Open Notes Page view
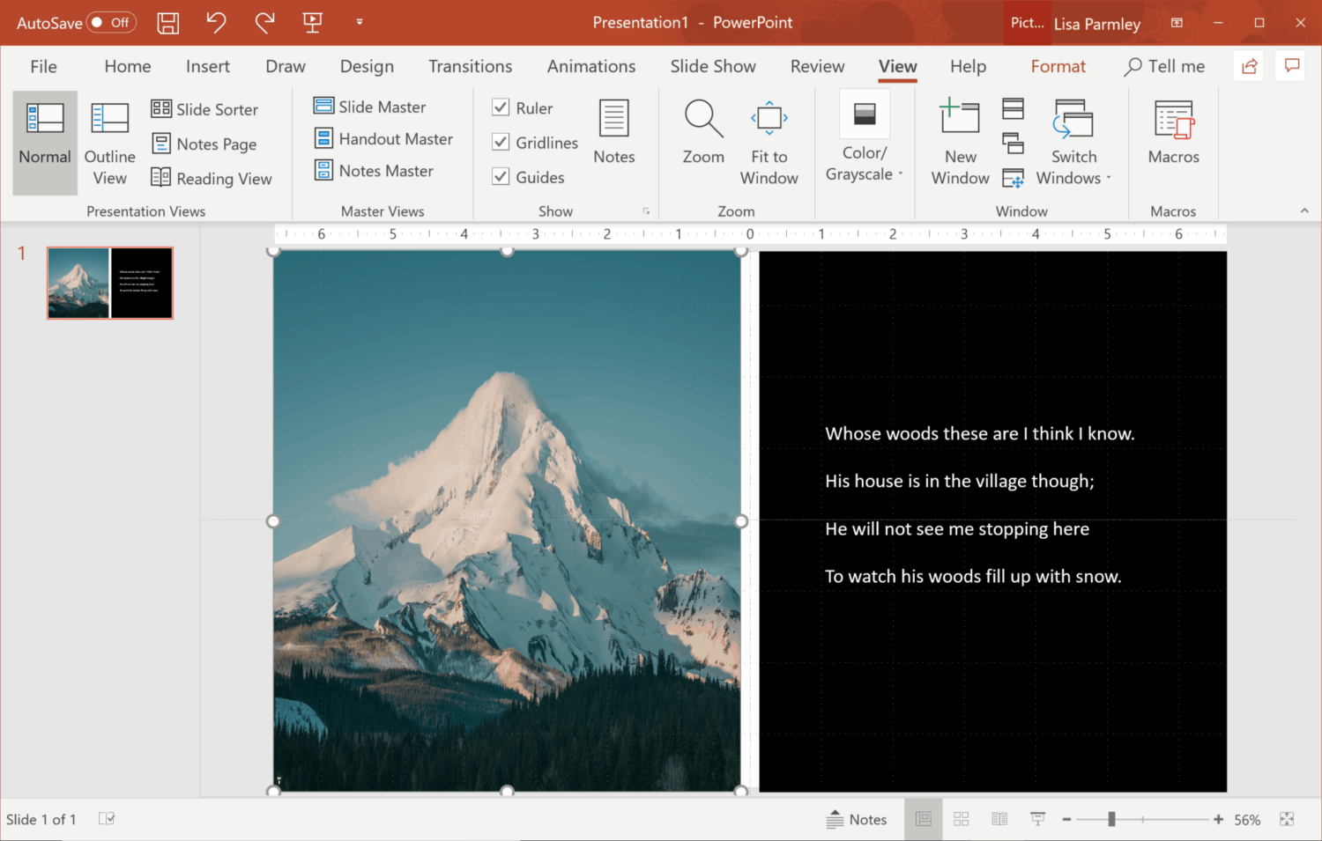This screenshot has height=841, width=1322. (x=204, y=144)
